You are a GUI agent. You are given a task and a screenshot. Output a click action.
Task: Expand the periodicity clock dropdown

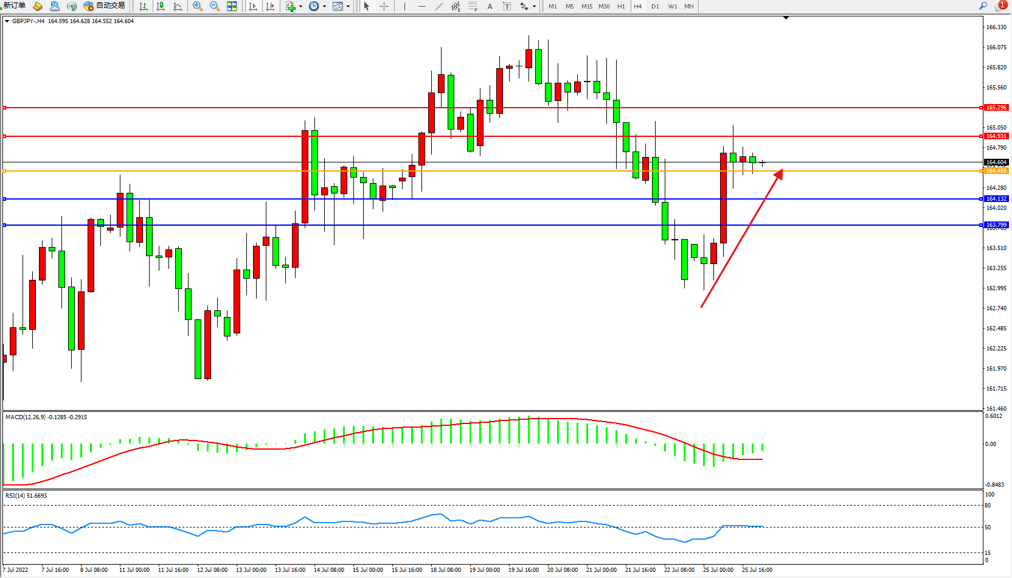point(324,7)
